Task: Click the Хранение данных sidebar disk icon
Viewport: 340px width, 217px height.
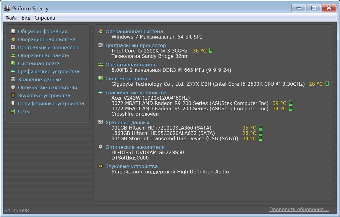Action: (x=13, y=79)
